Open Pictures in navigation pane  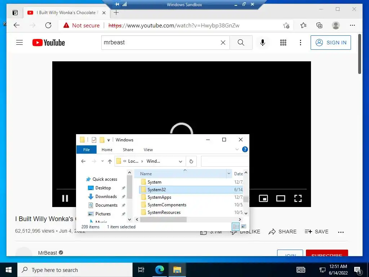tap(103, 214)
